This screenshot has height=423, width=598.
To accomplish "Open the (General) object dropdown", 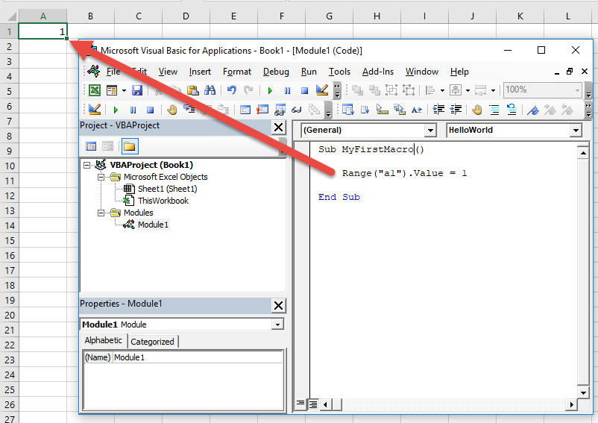I will point(430,131).
